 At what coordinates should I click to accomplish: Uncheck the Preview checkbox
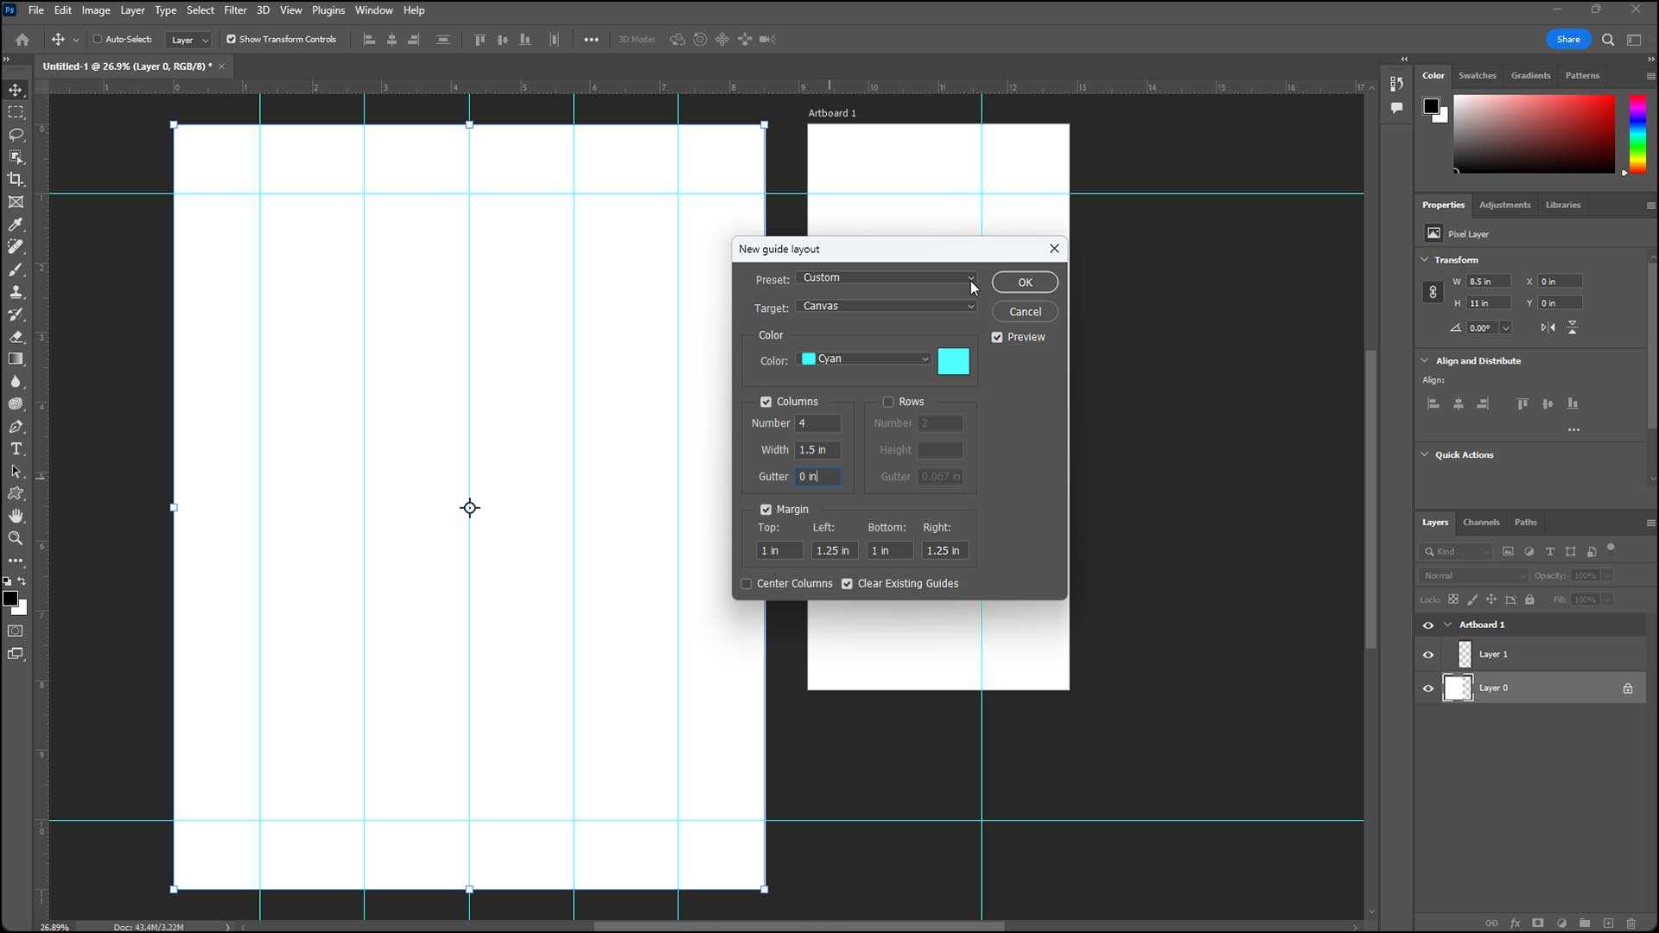[997, 337]
